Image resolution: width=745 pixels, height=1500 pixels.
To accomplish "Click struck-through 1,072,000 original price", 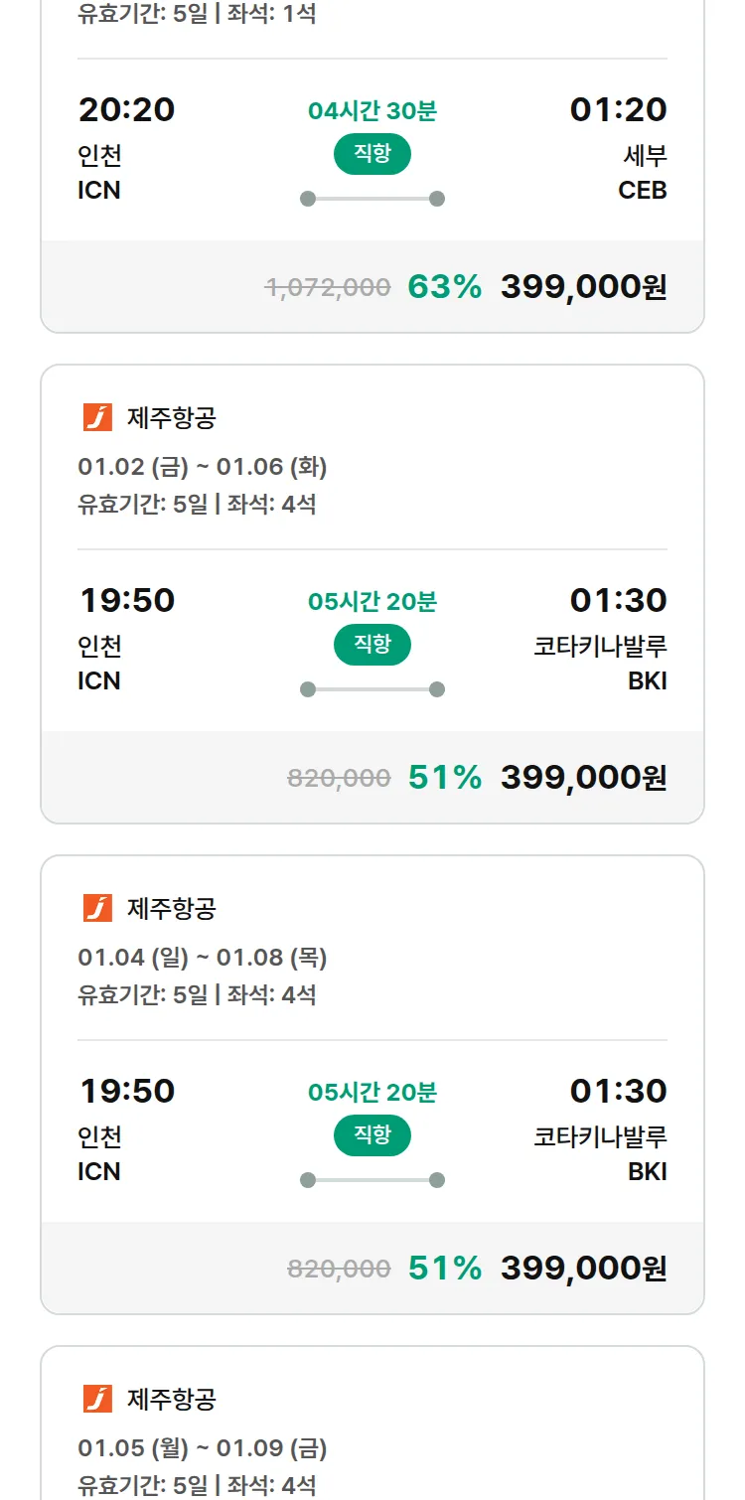I will tap(327, 288).
